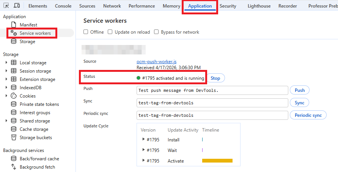Switch to the Network tab
This screenshot has height=172, width=338.
[112, 6]
